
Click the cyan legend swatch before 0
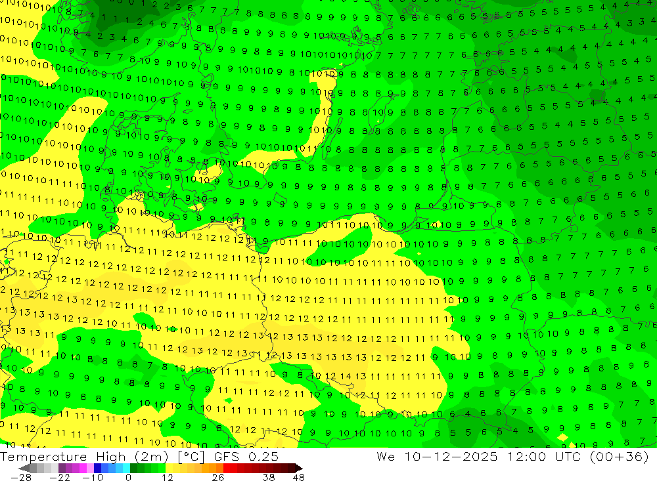[126, 468]
